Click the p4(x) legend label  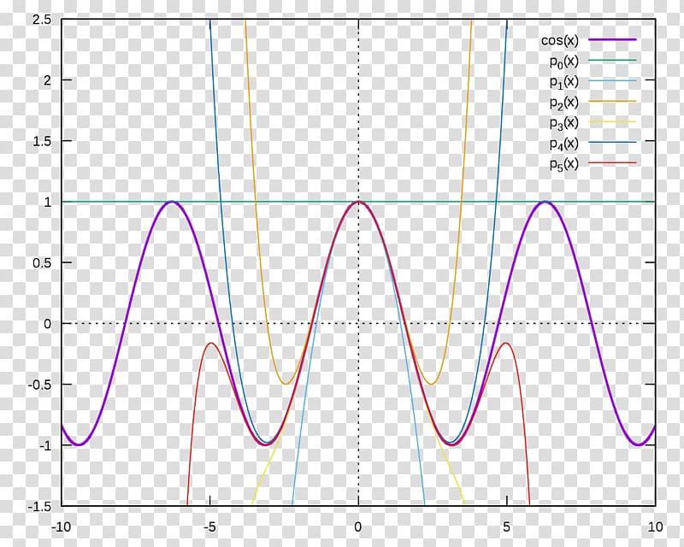pos(563,144)
